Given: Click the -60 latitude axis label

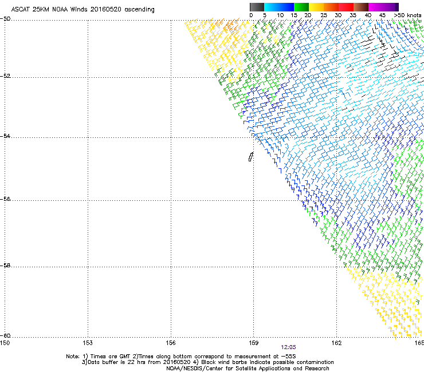Looking at the screenshot, I should (5, 336).
